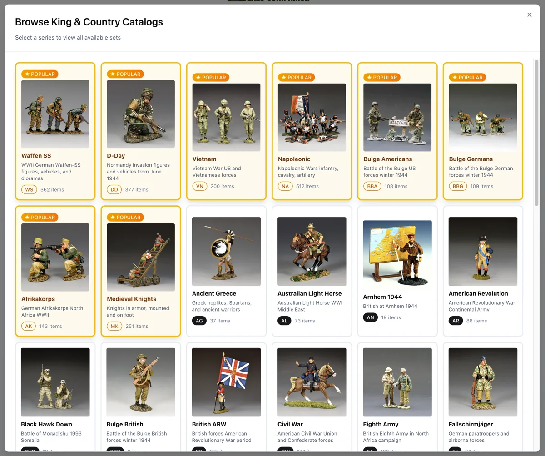Open the Australian Light Horse image
Image resolution: width=545 pixels, height=456 pixels.
(x=312, y=251)
